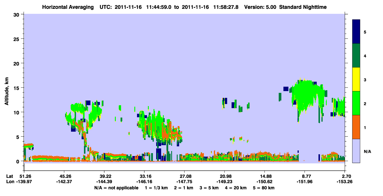Click the y-axis tick label 30
This screenshot has height=196, width=383.
tap(17, 14)
